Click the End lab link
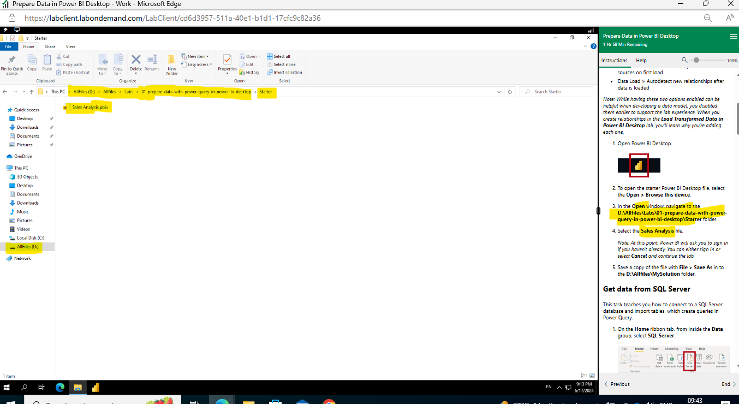Image resolution: width=739 pixels, height=404 pixels. coord(729,384)
